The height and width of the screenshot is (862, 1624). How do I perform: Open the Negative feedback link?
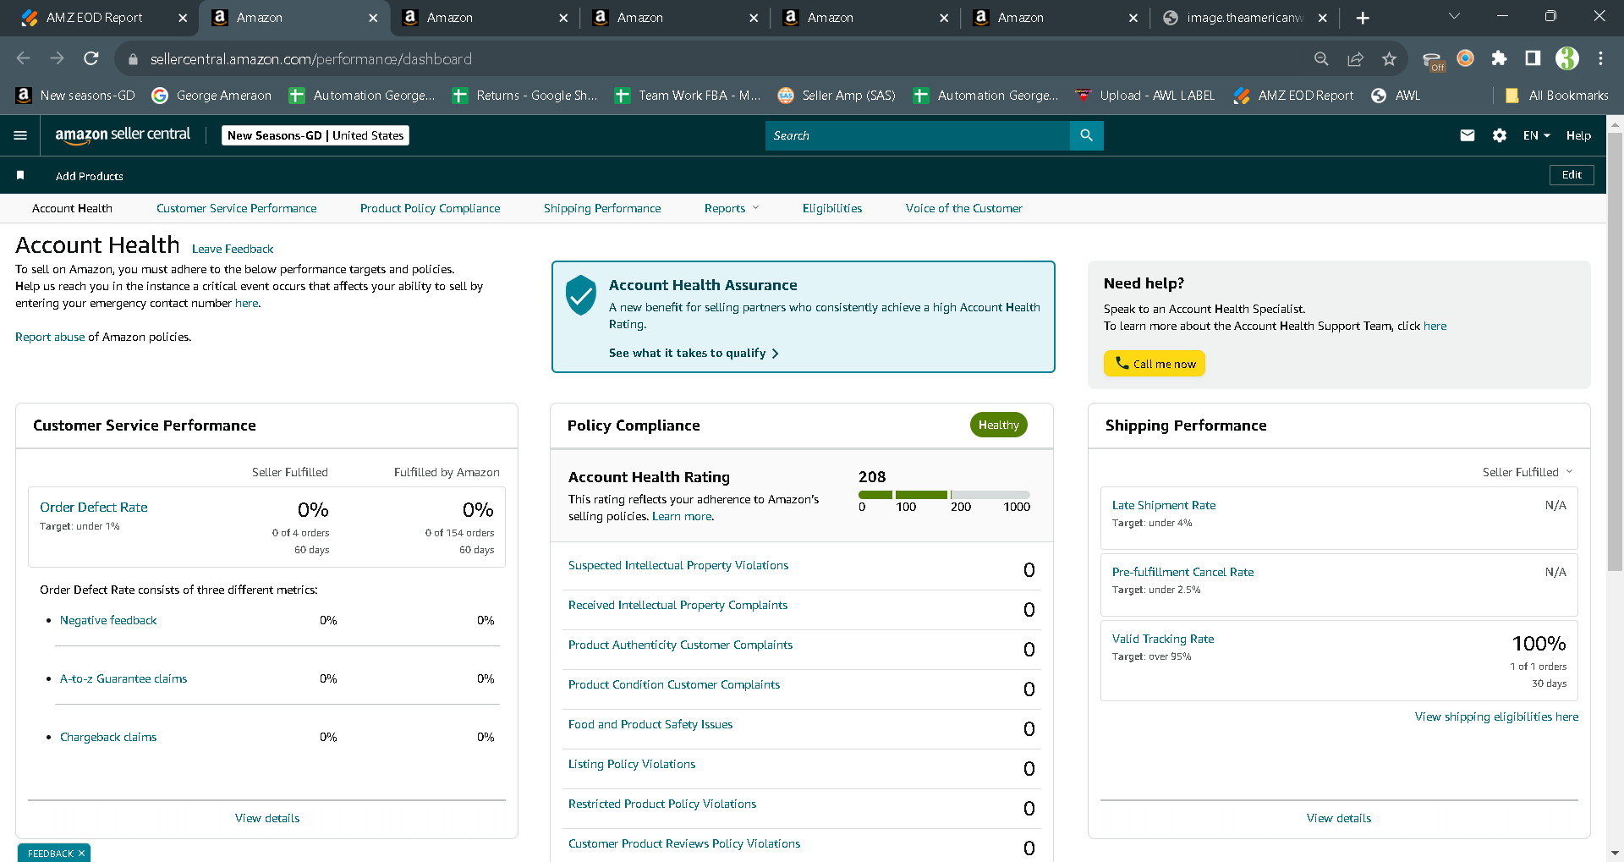(x=108, y=620)
